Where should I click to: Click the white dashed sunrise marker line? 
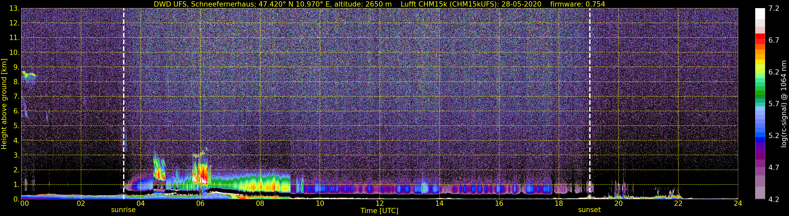pos(124,104)
